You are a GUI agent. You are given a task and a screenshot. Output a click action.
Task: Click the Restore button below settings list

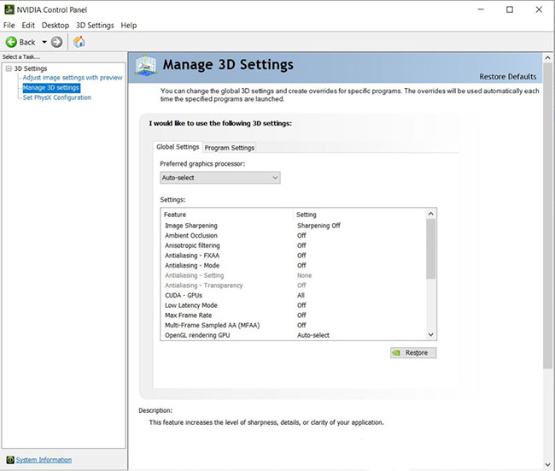pyautogui.click(x=413, y=353)
